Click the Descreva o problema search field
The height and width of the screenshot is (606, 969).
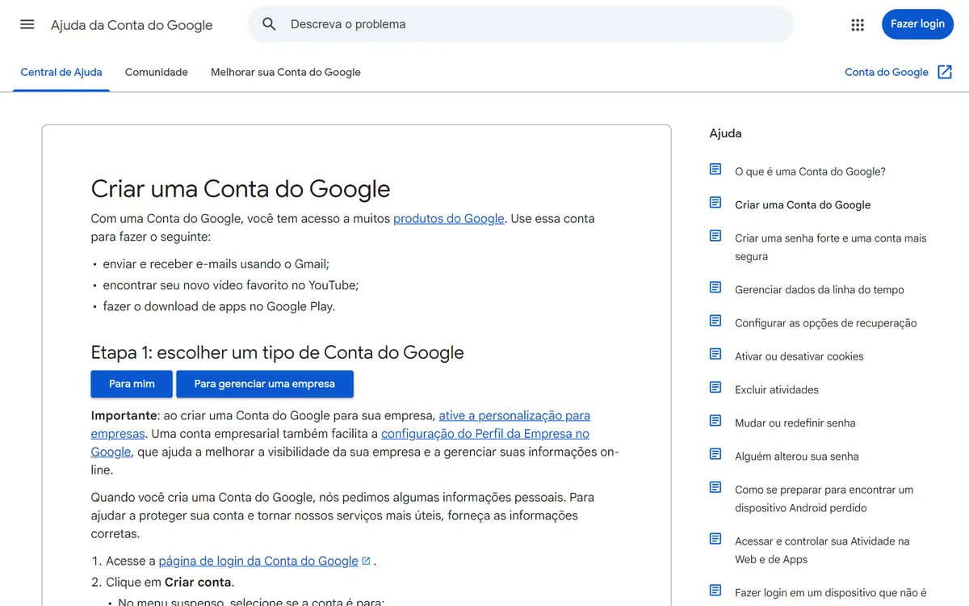click(x=521, y=24)
